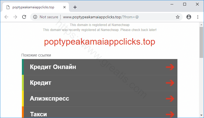Image resolution: width=204 pixels, height=118 pixels.
Task: Click the address bar URL field
Action: tap(101, 17)
